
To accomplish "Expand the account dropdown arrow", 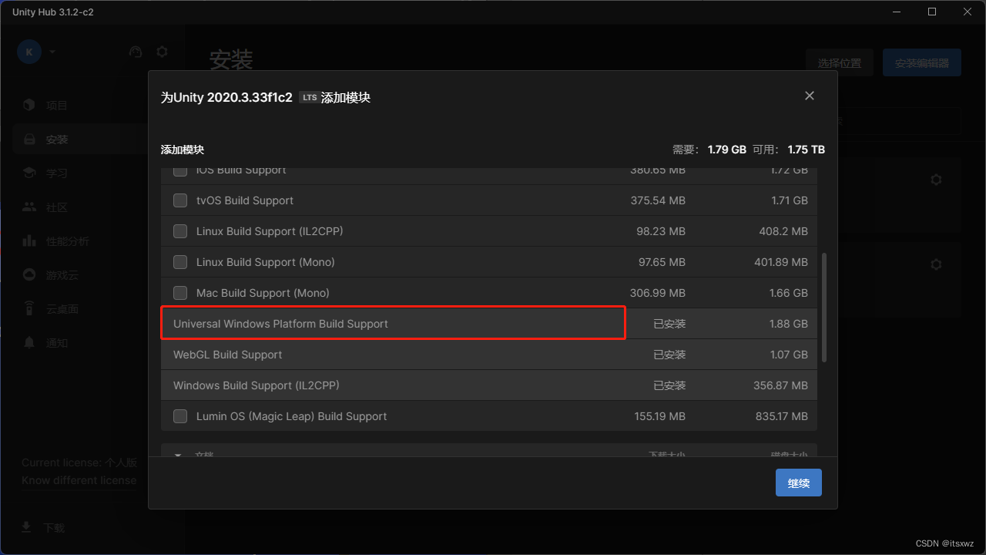I will point(52,52).
